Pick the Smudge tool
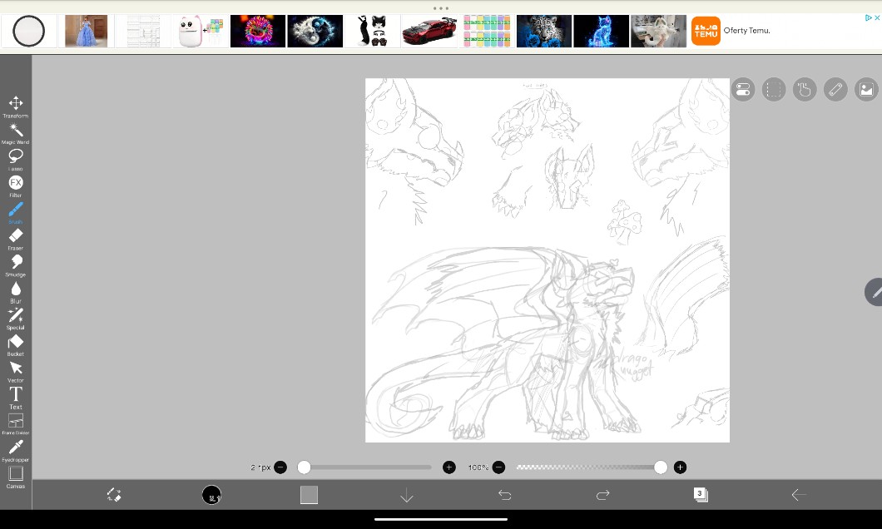This screenshot has width=882, height=529. [x=16, y=263]
